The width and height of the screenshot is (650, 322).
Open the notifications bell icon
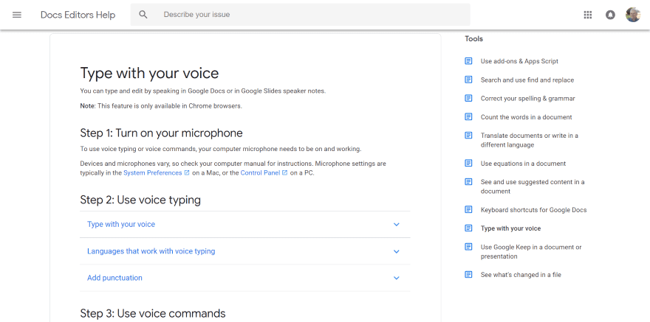(610, 15)
